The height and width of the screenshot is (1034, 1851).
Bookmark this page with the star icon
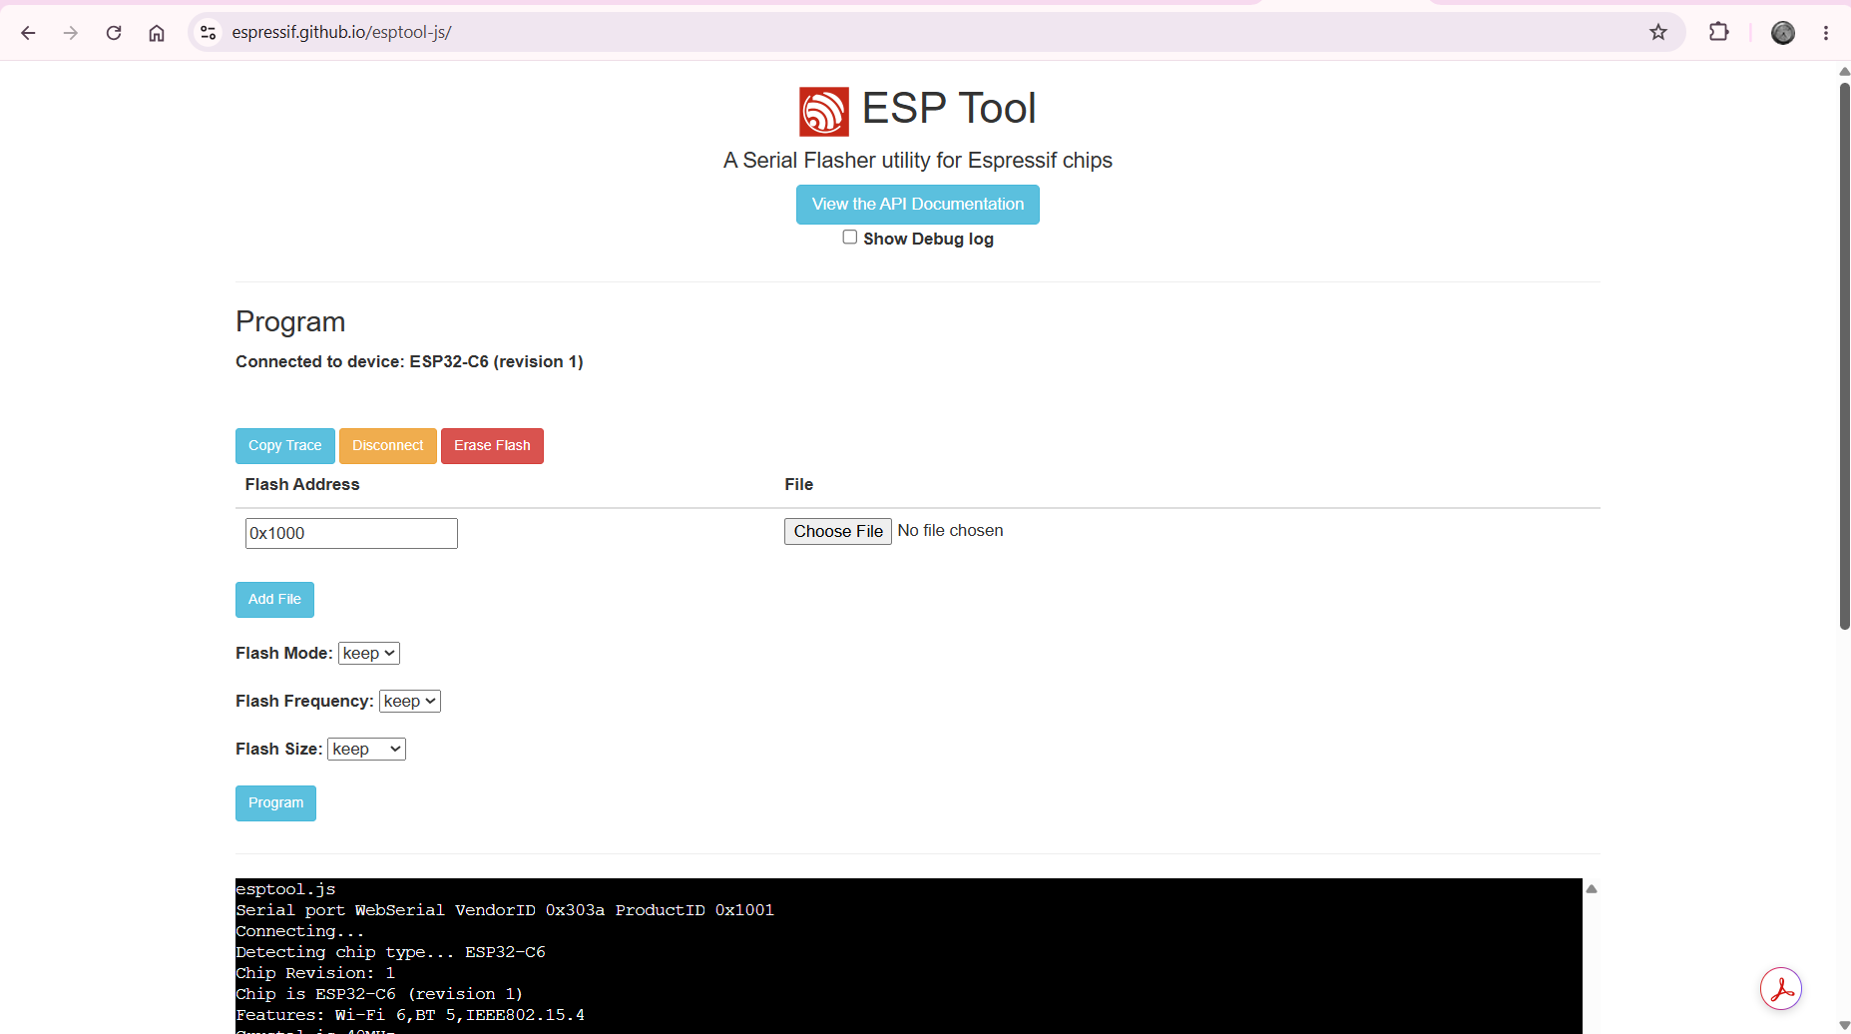[1658, 33]
